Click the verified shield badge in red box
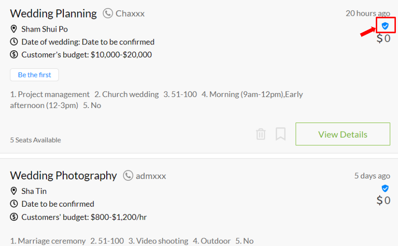The height and width of the screenshot is (246, 398). [385, 26]
